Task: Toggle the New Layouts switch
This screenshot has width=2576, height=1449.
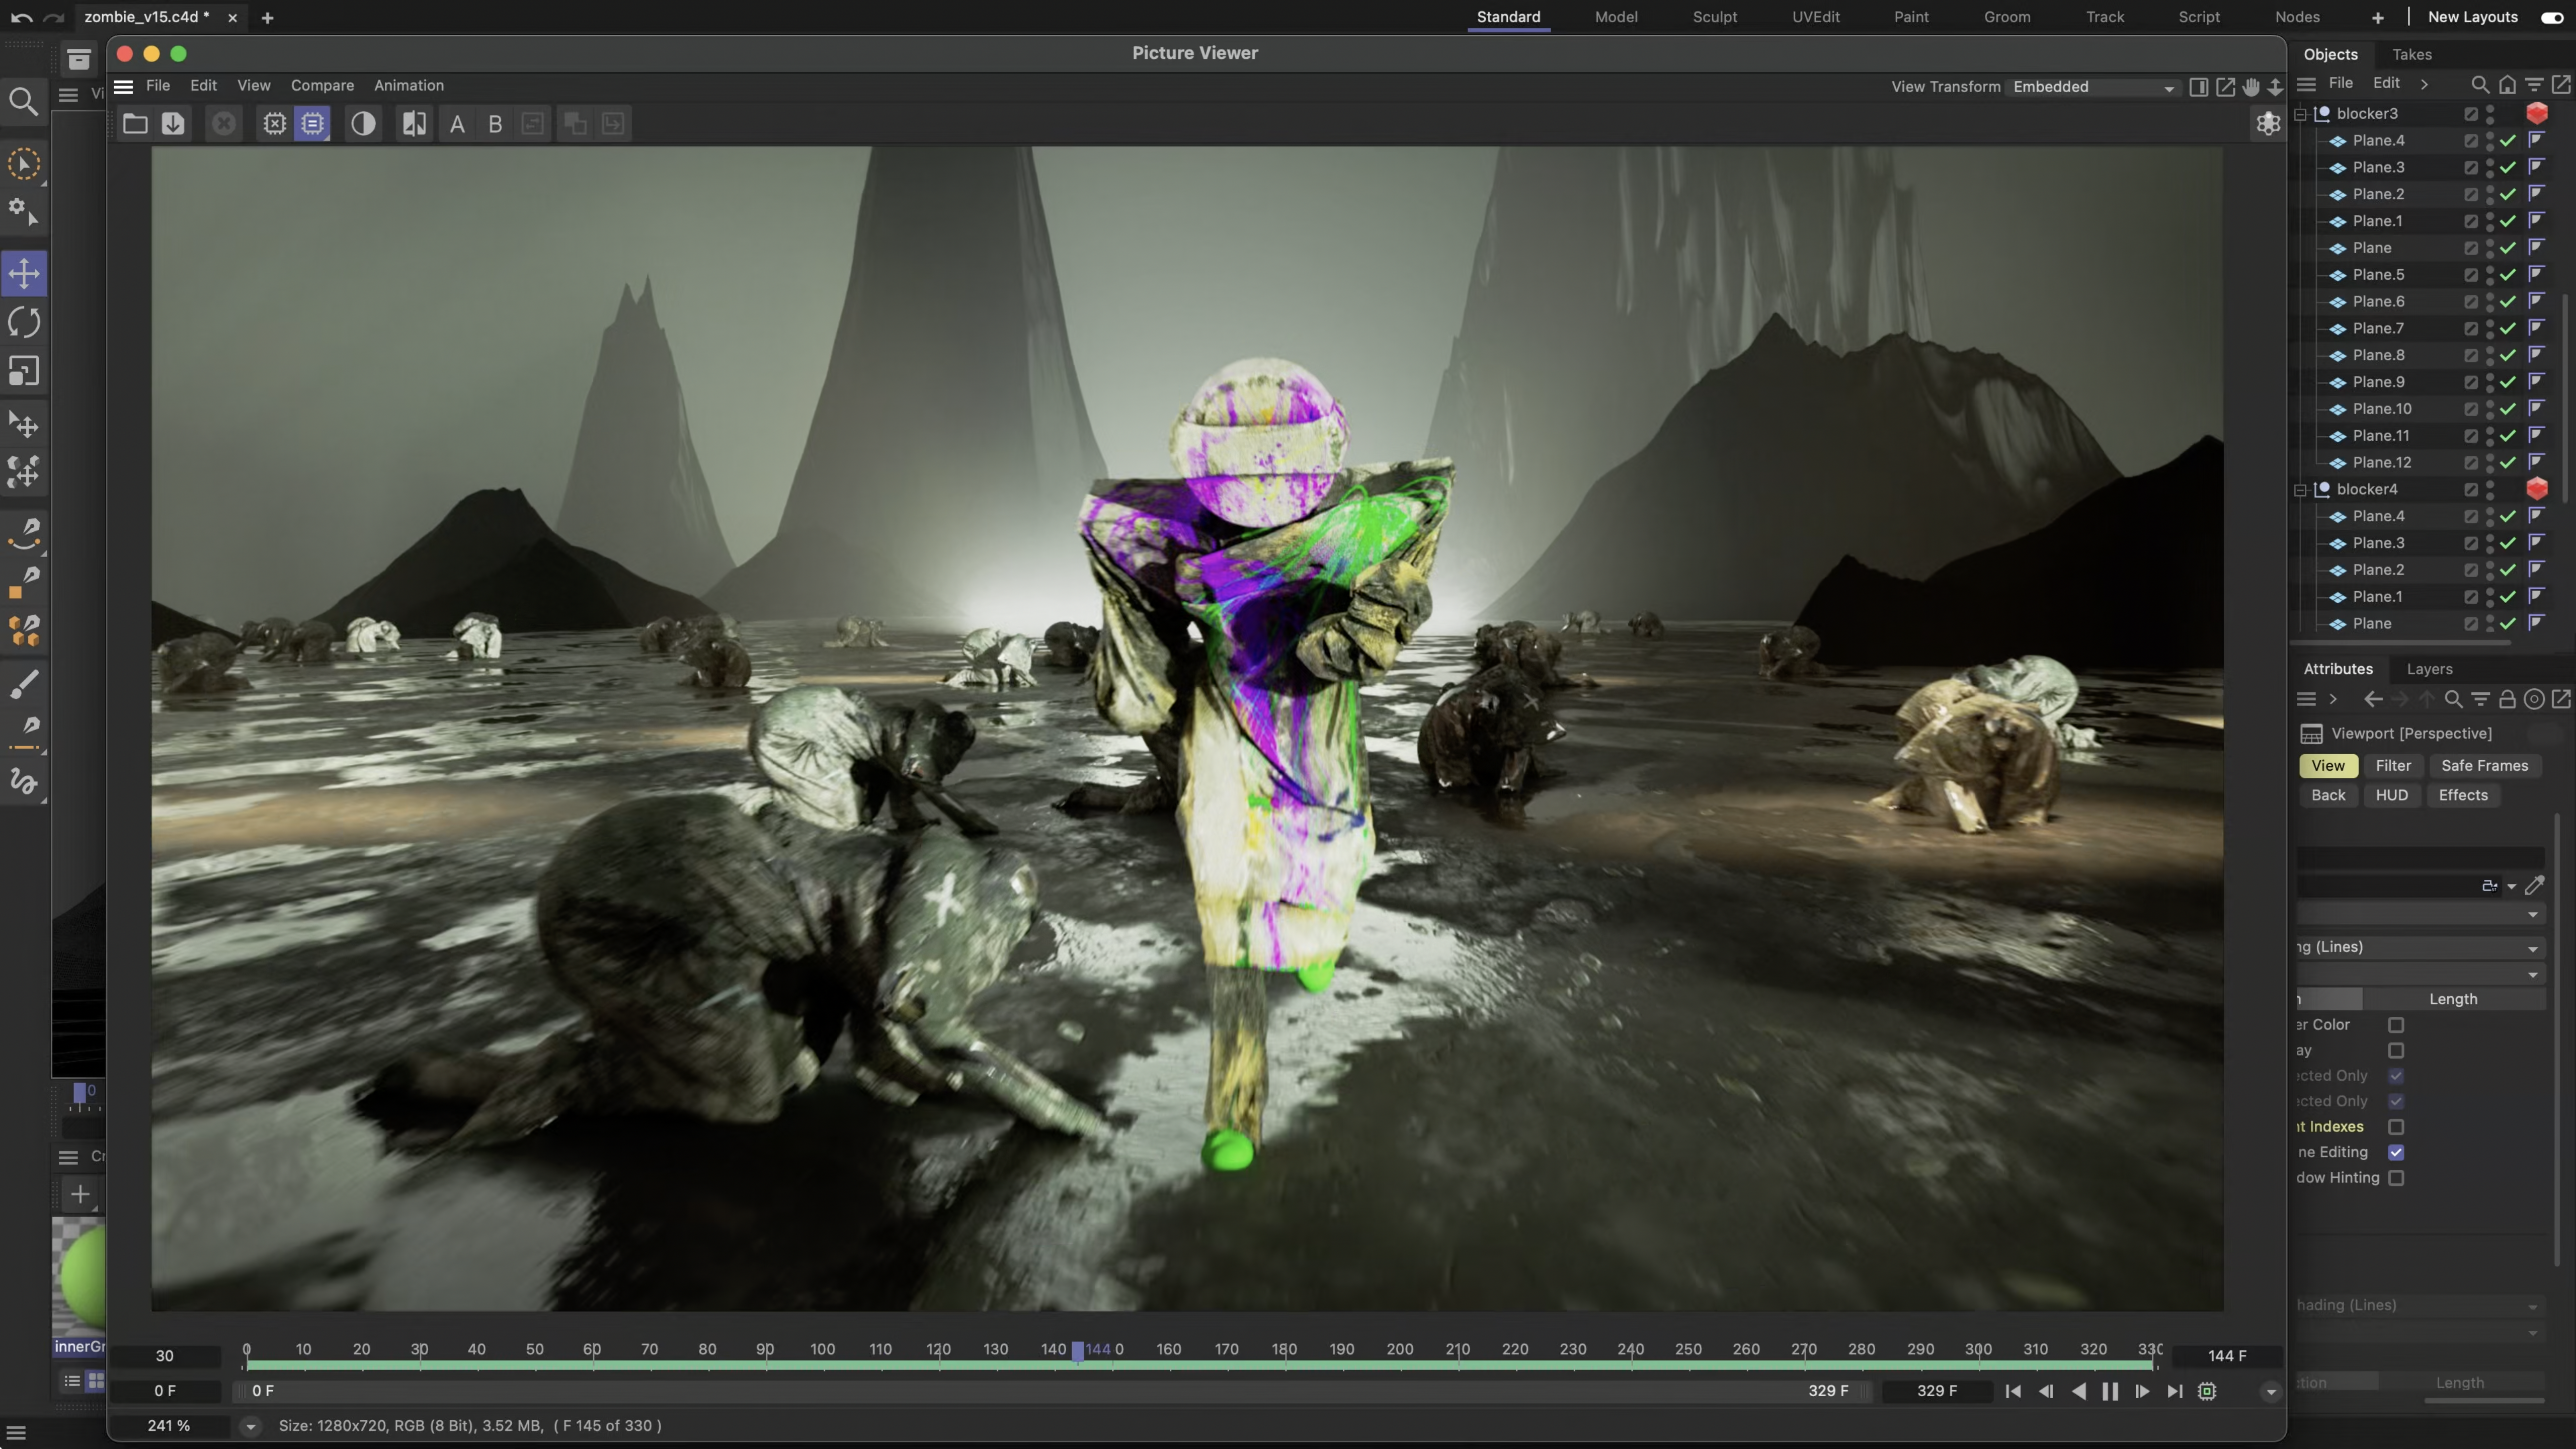Action: [2551, 17]
